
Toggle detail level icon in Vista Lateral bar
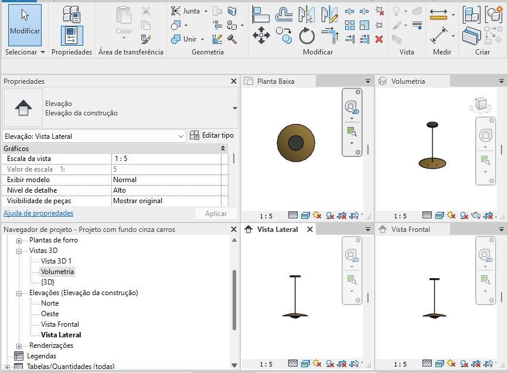tap(294, 364)
